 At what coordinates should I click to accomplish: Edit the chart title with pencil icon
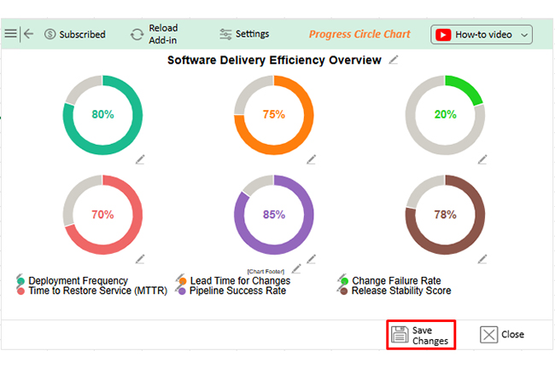(x=394, y=60)
